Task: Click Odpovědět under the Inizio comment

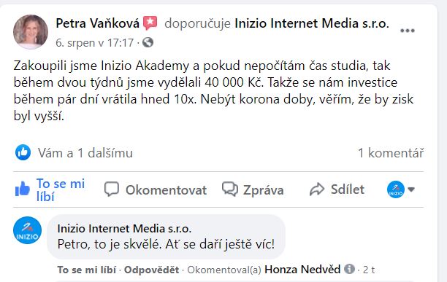Action: [x=151, y=270]
